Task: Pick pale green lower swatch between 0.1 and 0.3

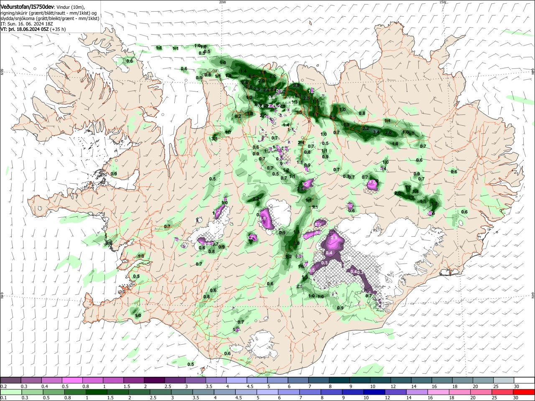Action: click(11, 392)
